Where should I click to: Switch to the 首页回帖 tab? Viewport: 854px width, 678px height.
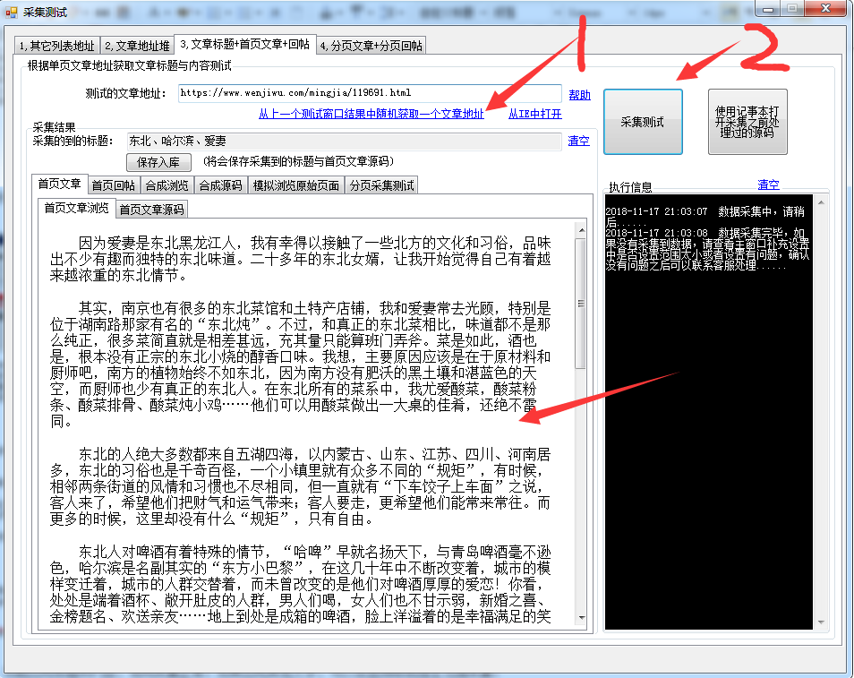pos(114,185)
